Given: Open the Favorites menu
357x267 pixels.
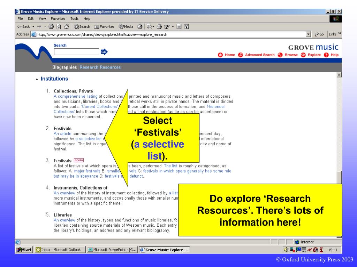Looking at the screenshot, I should pyautogui.click(x=58, y=19).
